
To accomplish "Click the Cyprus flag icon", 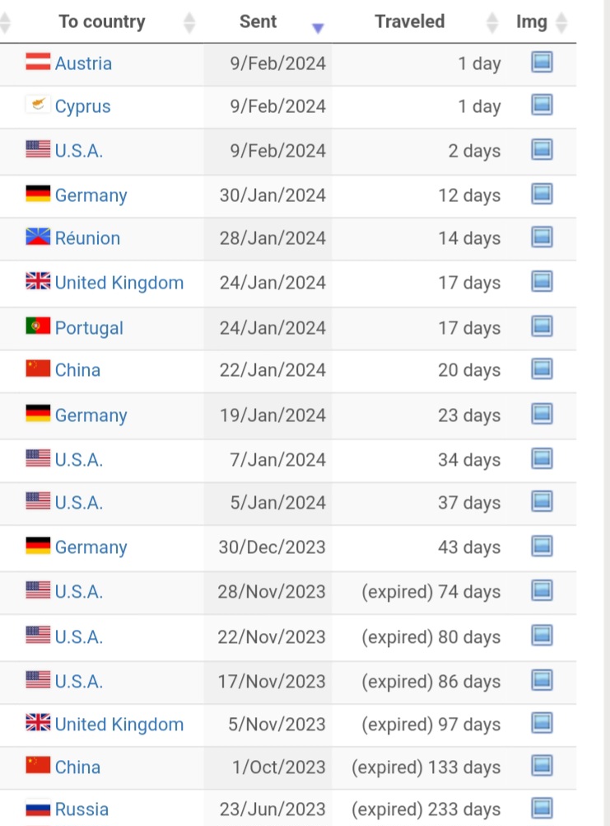I will pyautogui.click(x=38, y=105).
